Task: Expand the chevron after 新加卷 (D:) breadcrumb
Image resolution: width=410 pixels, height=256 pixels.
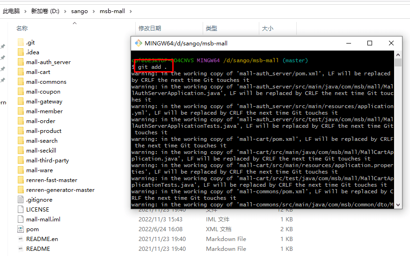Action: point(65,11)
